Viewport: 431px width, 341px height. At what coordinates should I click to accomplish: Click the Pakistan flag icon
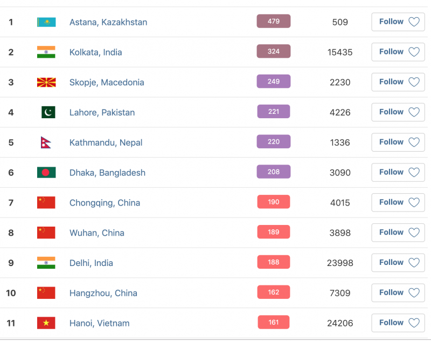pos(48,112)
